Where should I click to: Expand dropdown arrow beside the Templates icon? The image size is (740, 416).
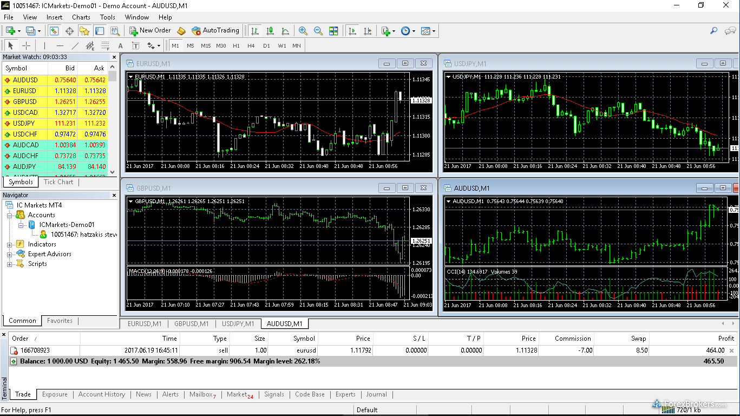[434, 31]
